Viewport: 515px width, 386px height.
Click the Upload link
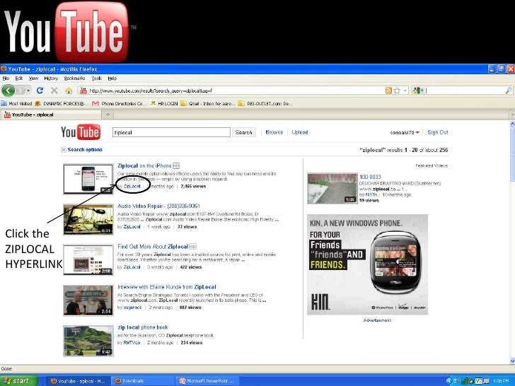[300, 132]
